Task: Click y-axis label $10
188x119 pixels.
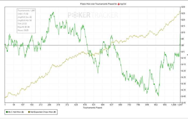Action: (x=183, y=32)
